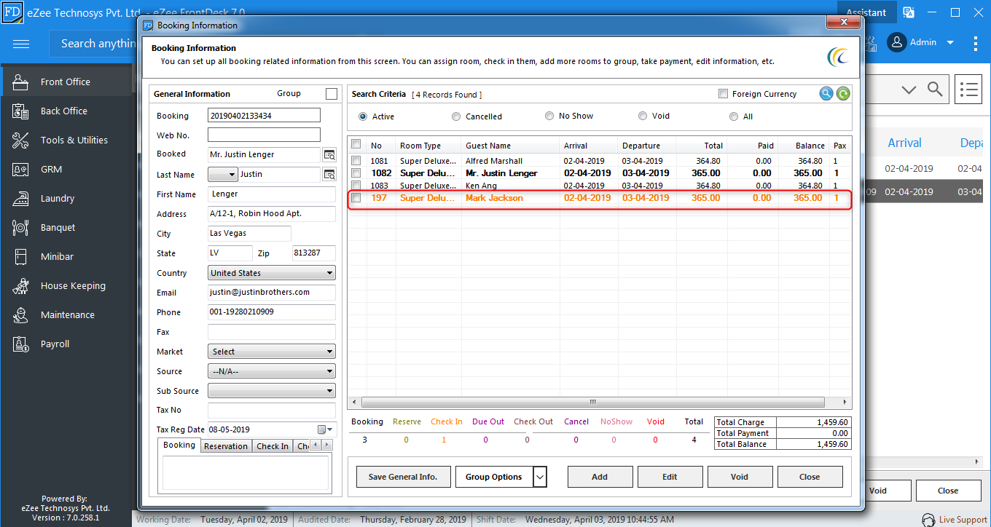
Task: Tick the Group checkbox
Action: point(332,94)
